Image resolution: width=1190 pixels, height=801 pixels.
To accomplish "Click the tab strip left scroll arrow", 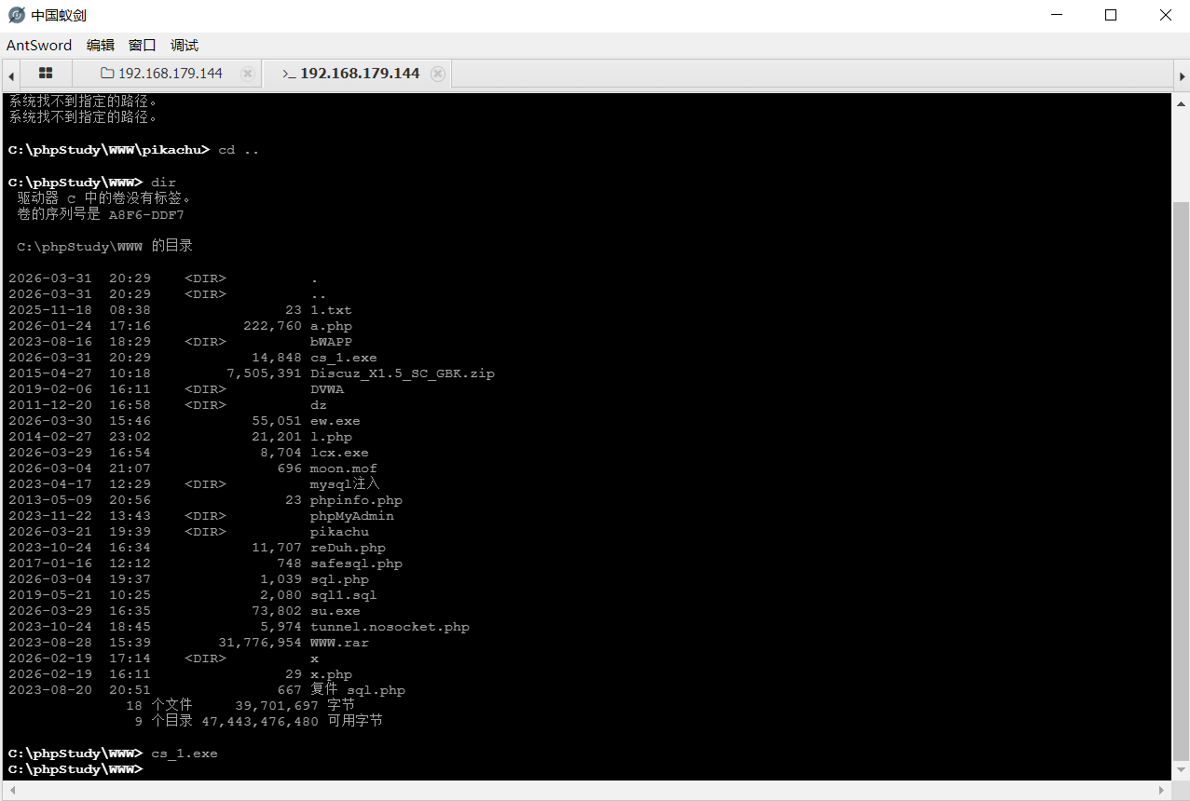I will point(10,75).
